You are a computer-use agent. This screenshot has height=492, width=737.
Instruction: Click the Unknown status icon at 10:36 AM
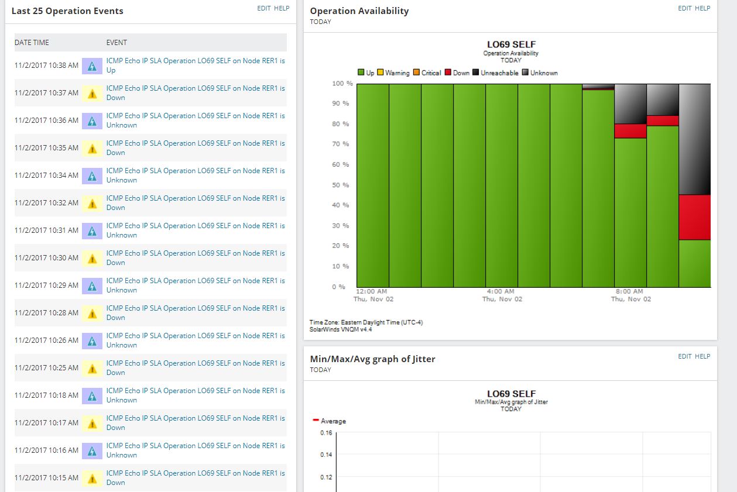pos(92,121)
